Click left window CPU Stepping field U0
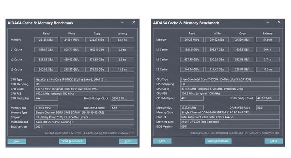This screenshot has height=158, width=291. click(84, 84)
